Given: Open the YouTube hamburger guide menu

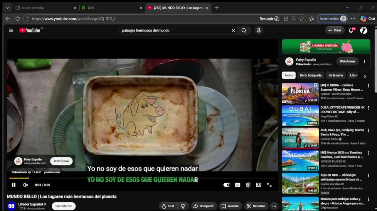Looking at the screenshot, I should pos(11,30).
